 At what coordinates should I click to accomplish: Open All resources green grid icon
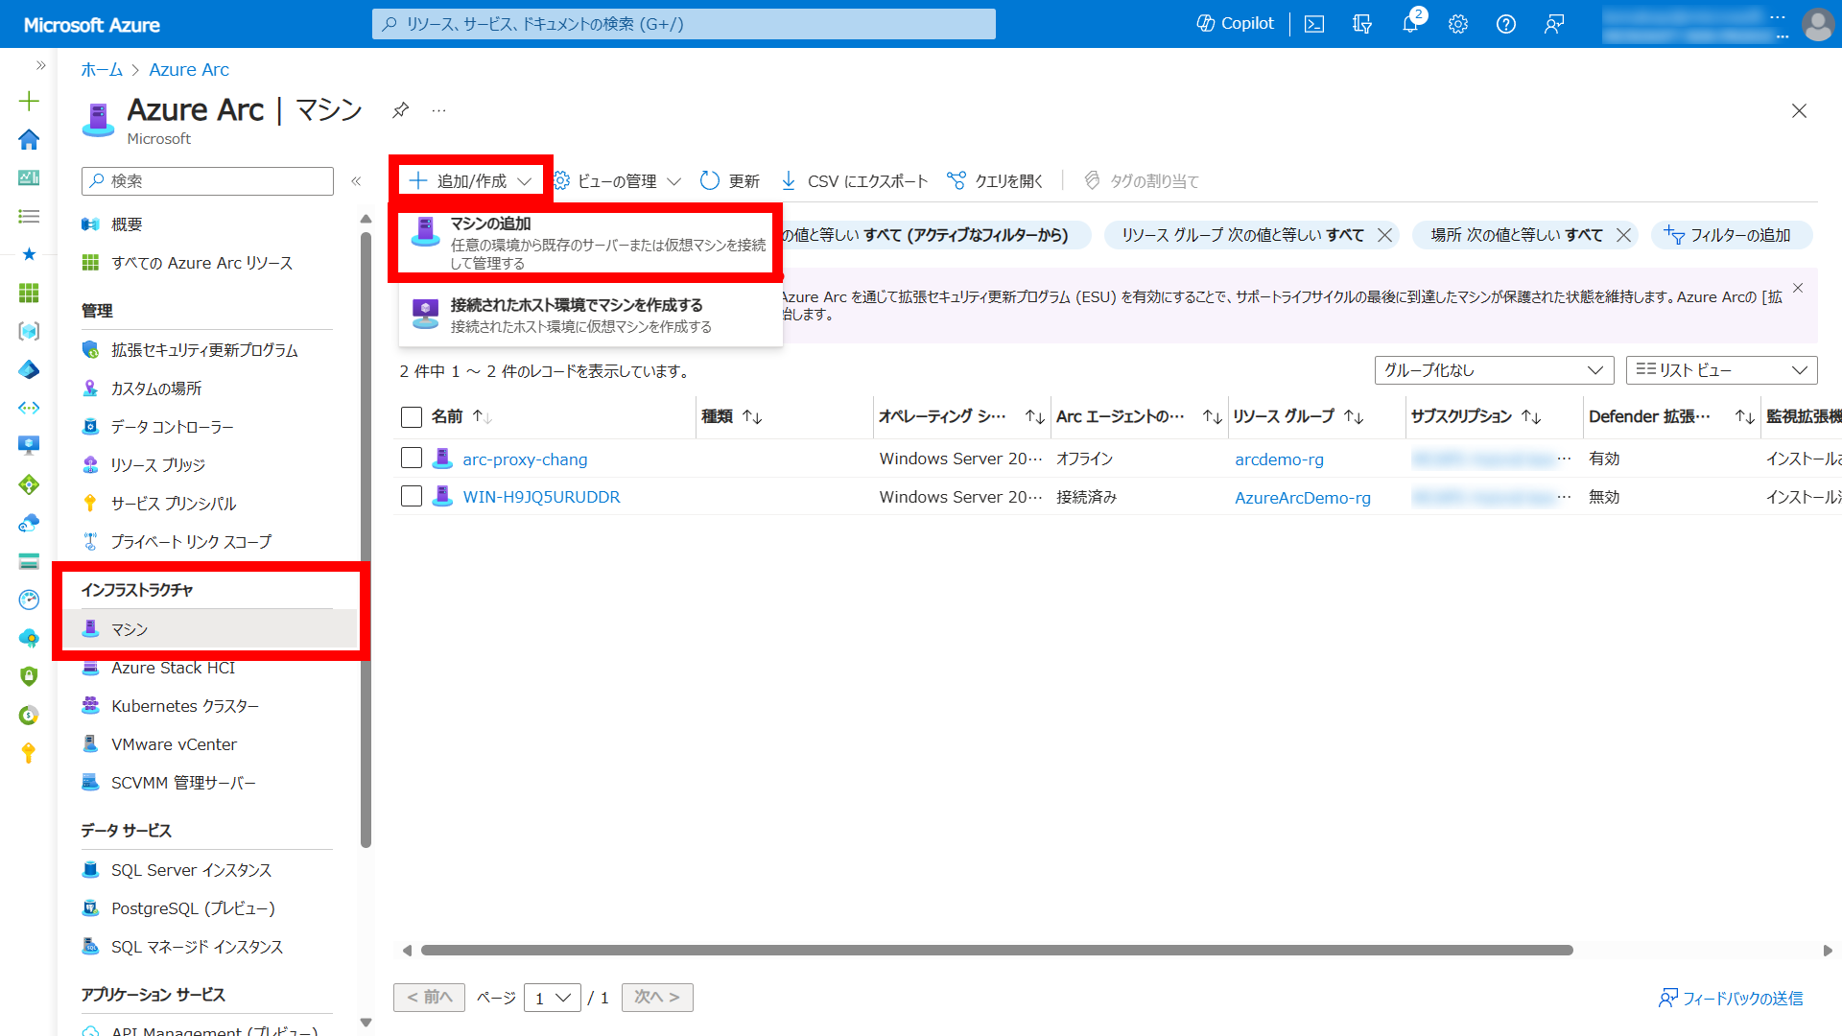pos(29,293)
